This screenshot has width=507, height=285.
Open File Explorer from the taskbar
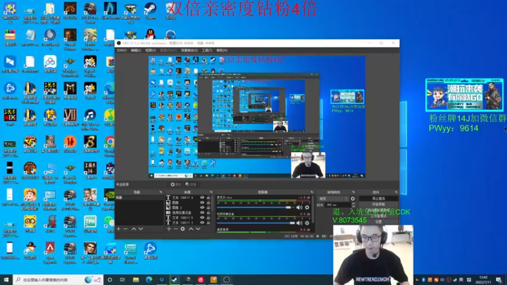point(136,280)
